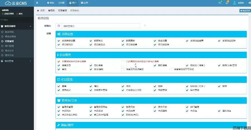Expand the 会员管理 sidebar section
251x130 pixels.
coord(17,61)
